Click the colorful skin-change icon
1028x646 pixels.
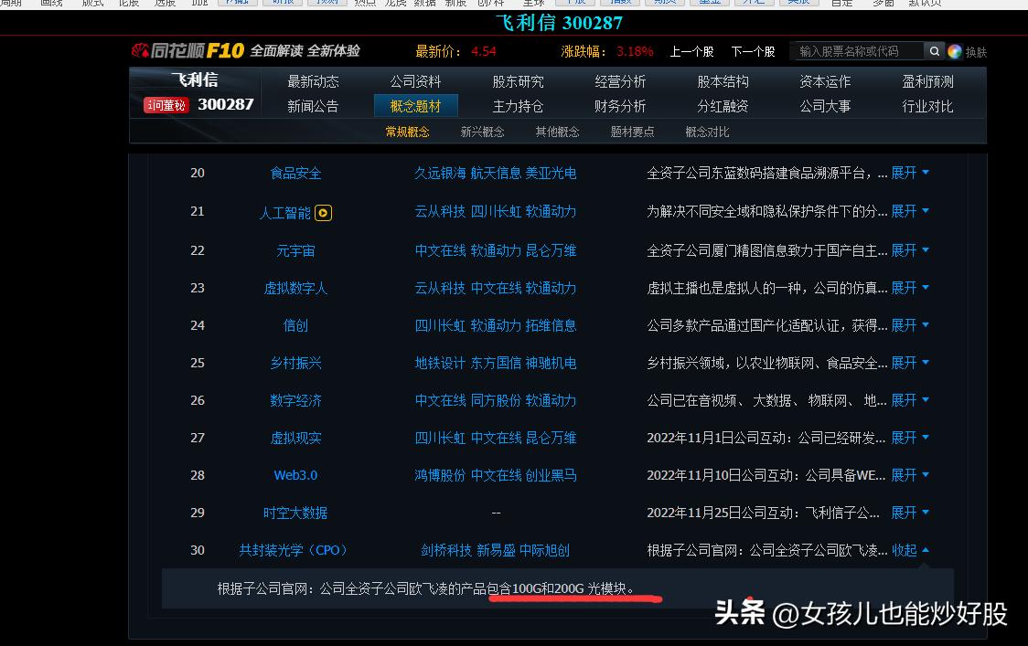[x=955, y=52]
